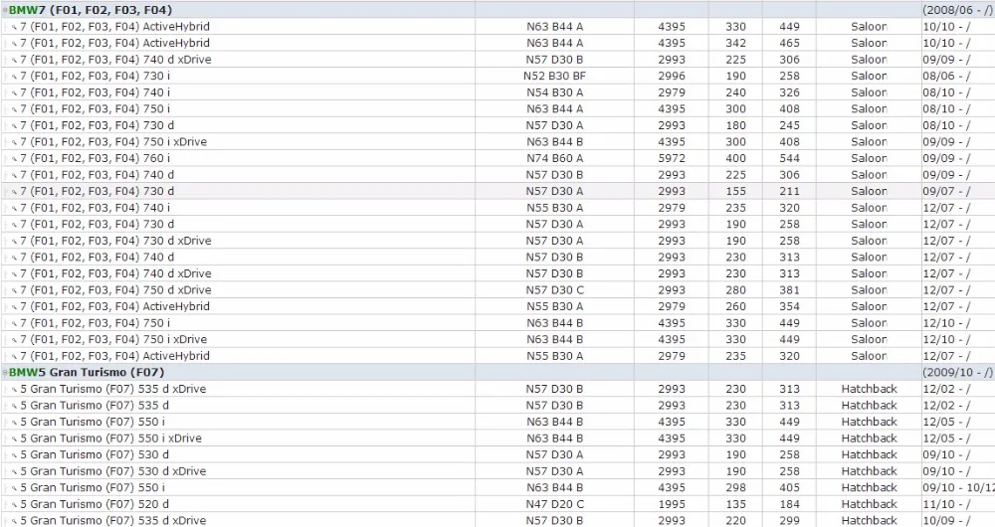This screenshot has height=527, width=995.
Task: Select the 7 series 760 i row name
Action: coord(96,158)
